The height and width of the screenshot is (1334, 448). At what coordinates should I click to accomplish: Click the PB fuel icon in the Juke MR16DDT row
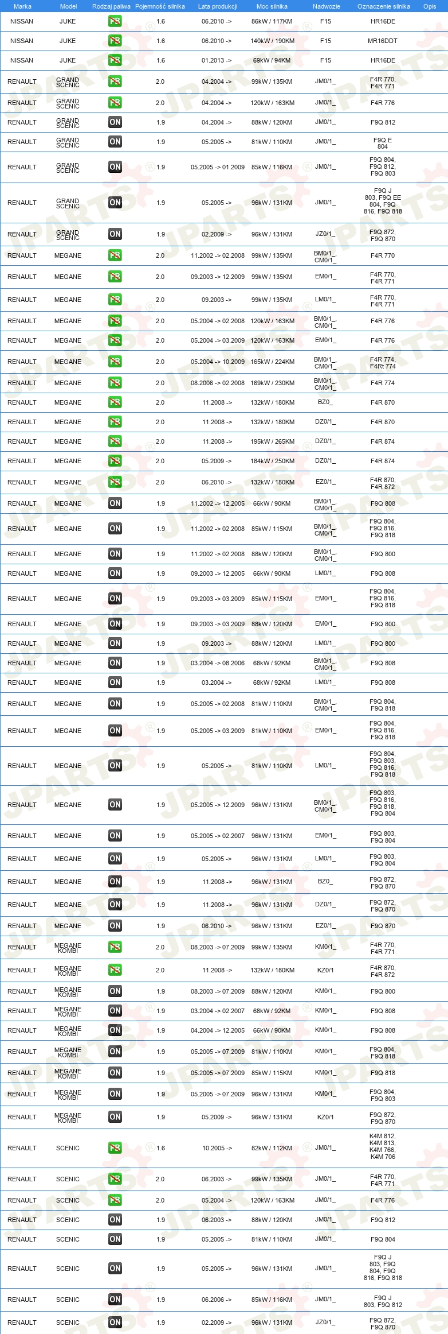pyautogui.click(x=115, y=41)
